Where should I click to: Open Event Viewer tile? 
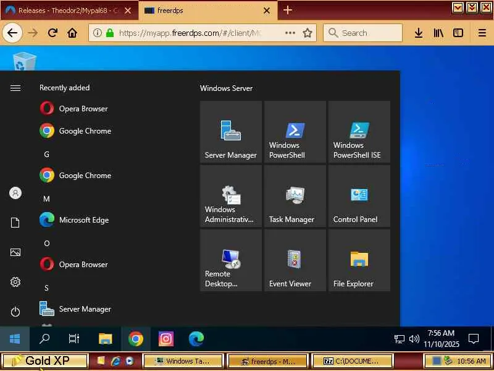pyautogui.click(x=295, y=260)
